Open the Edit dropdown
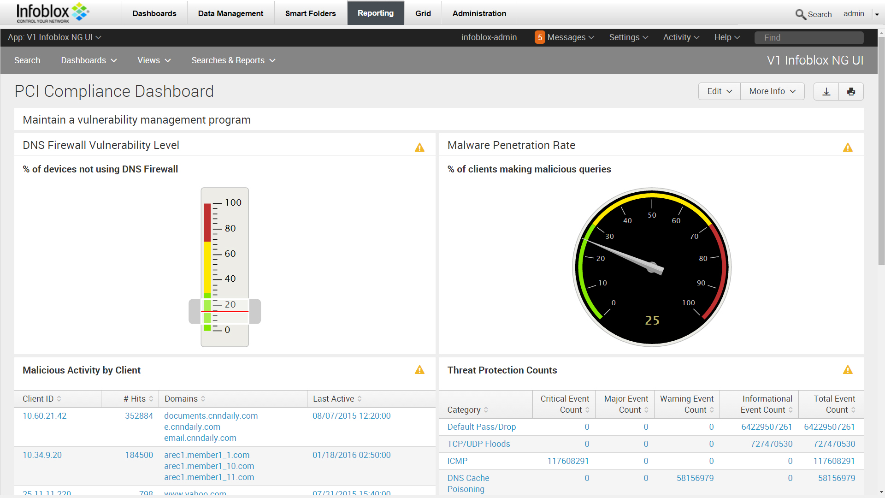Viewport: 885px width, 498px height. click(x=719, y=91)
